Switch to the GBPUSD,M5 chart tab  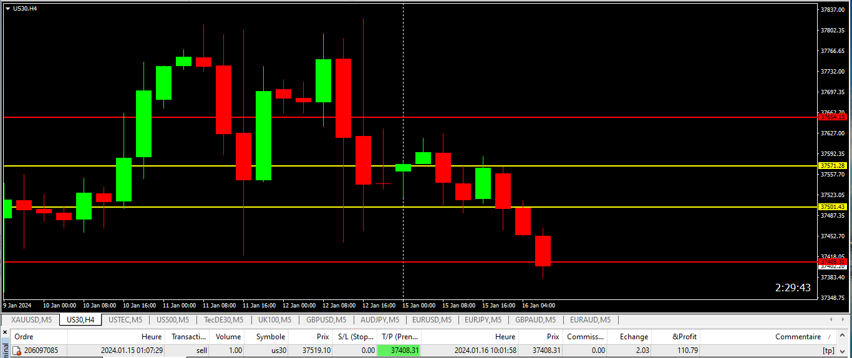click(x=326, y=320)
